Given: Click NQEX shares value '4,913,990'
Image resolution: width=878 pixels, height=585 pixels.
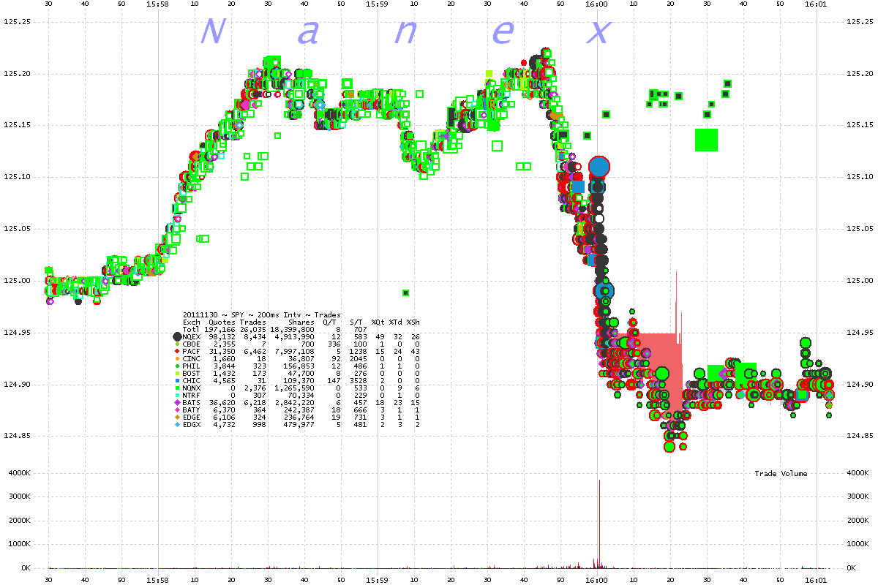Looking at the screenshot, I should coord(296,336).
